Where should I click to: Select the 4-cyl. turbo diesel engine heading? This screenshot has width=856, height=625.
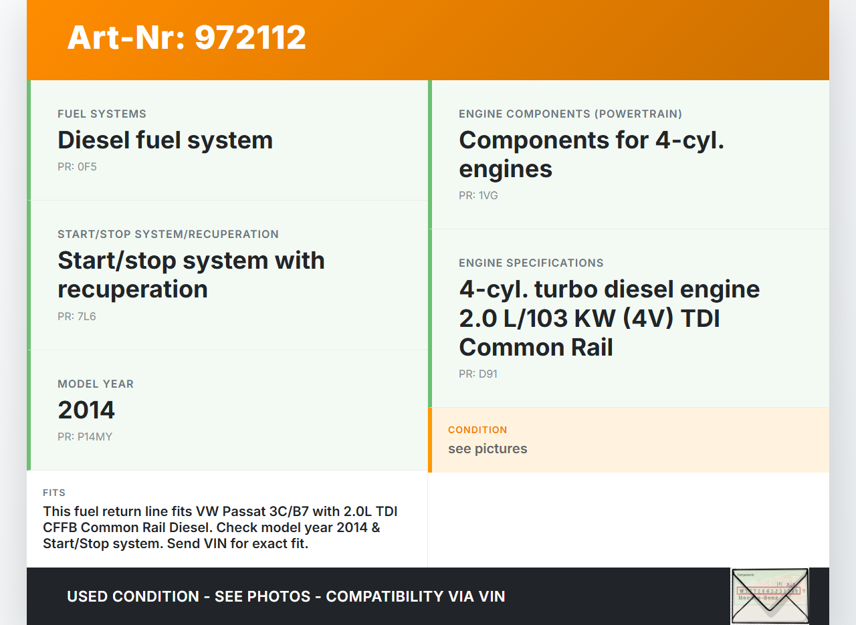(x=609, y=318)
